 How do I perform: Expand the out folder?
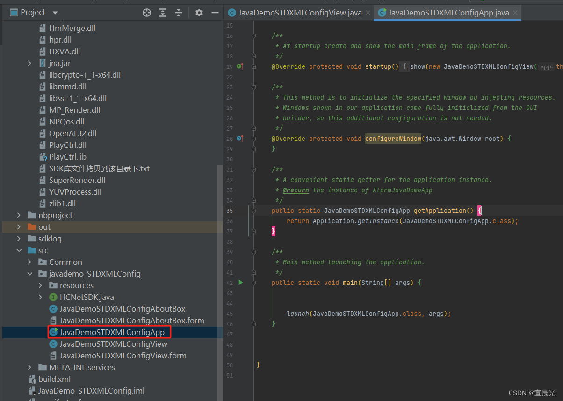tap(19, 227)
